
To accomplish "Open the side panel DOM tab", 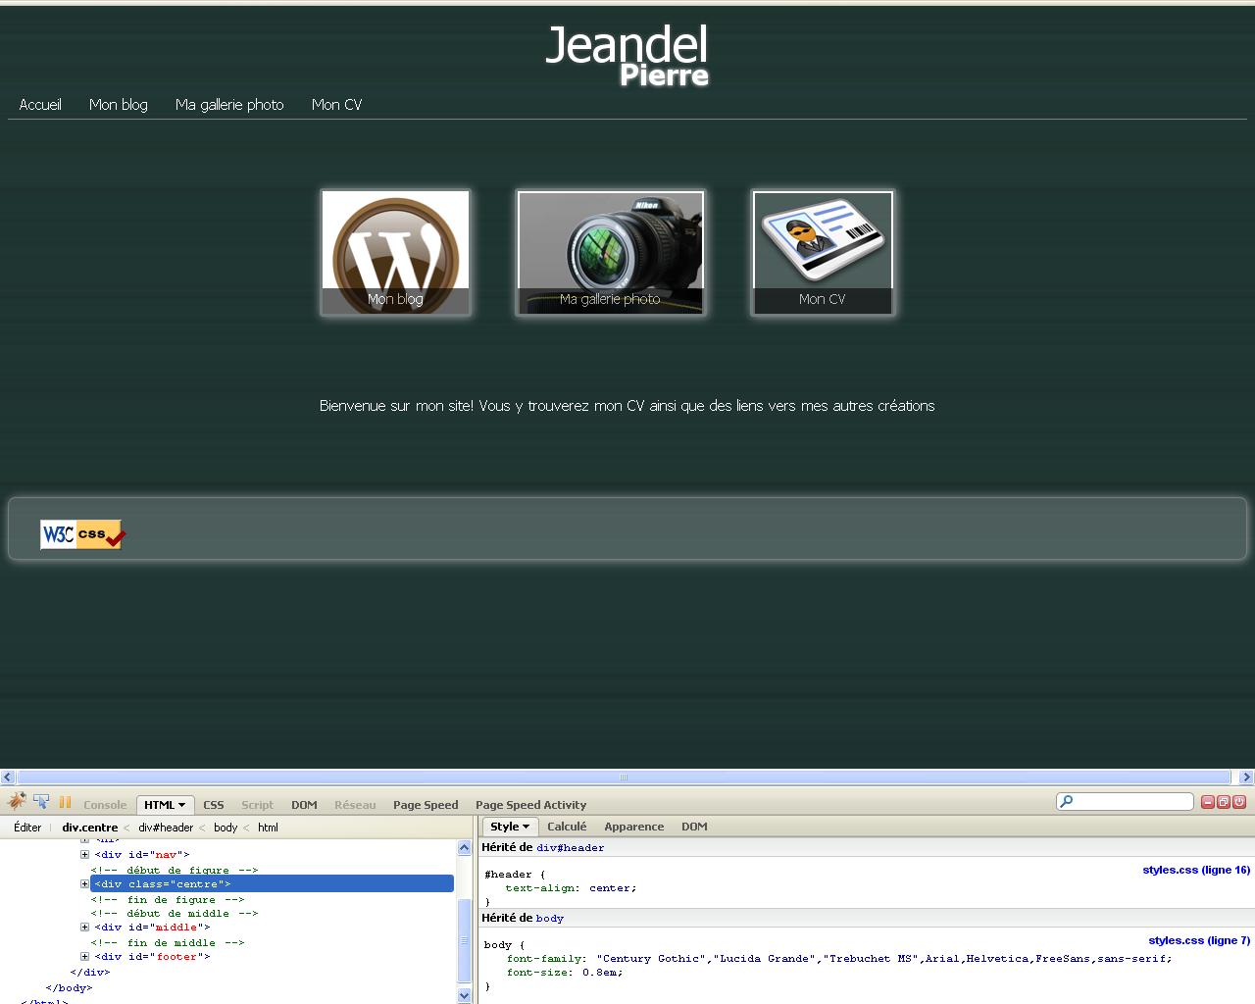I will tap(694, 827).
